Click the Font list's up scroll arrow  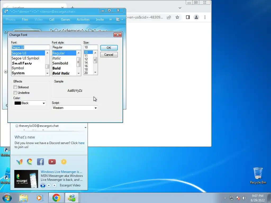tap(47, 53)
